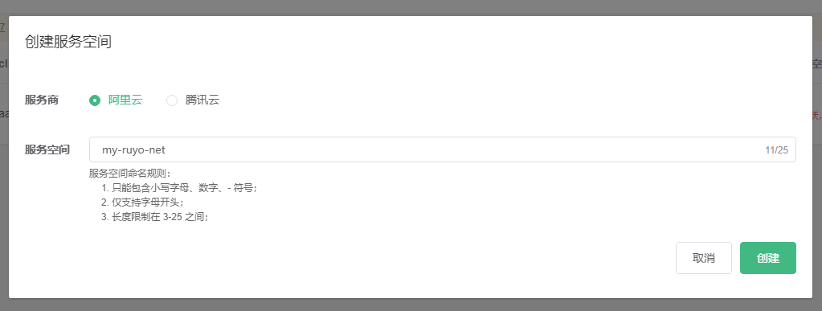Image resolution: width=822 pixels, height=311 pixels.
Task: Focus the 服务空间 name input field
Action: coord(443,149)
